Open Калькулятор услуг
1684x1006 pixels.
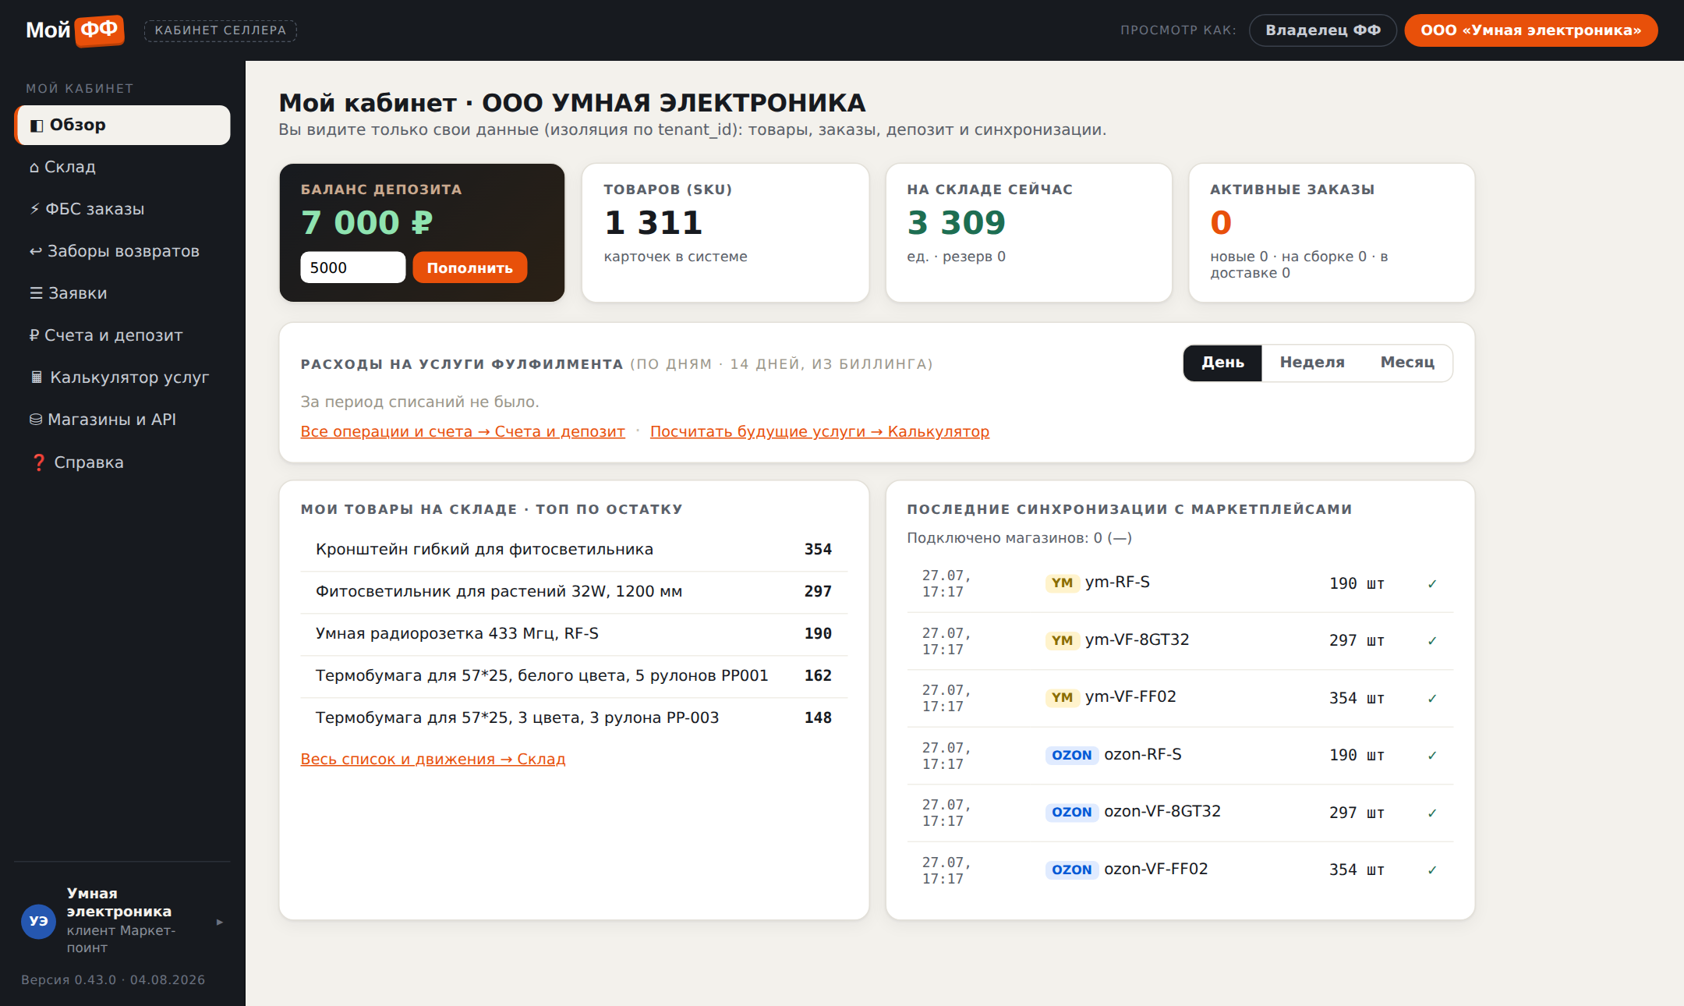[x=122, y=377]
